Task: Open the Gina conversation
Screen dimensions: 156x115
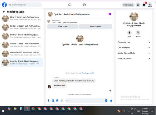Action: 22,18
